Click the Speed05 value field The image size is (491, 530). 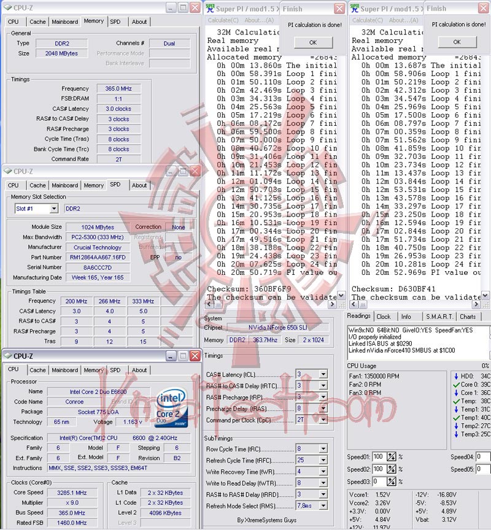click(x=483, y=469)
